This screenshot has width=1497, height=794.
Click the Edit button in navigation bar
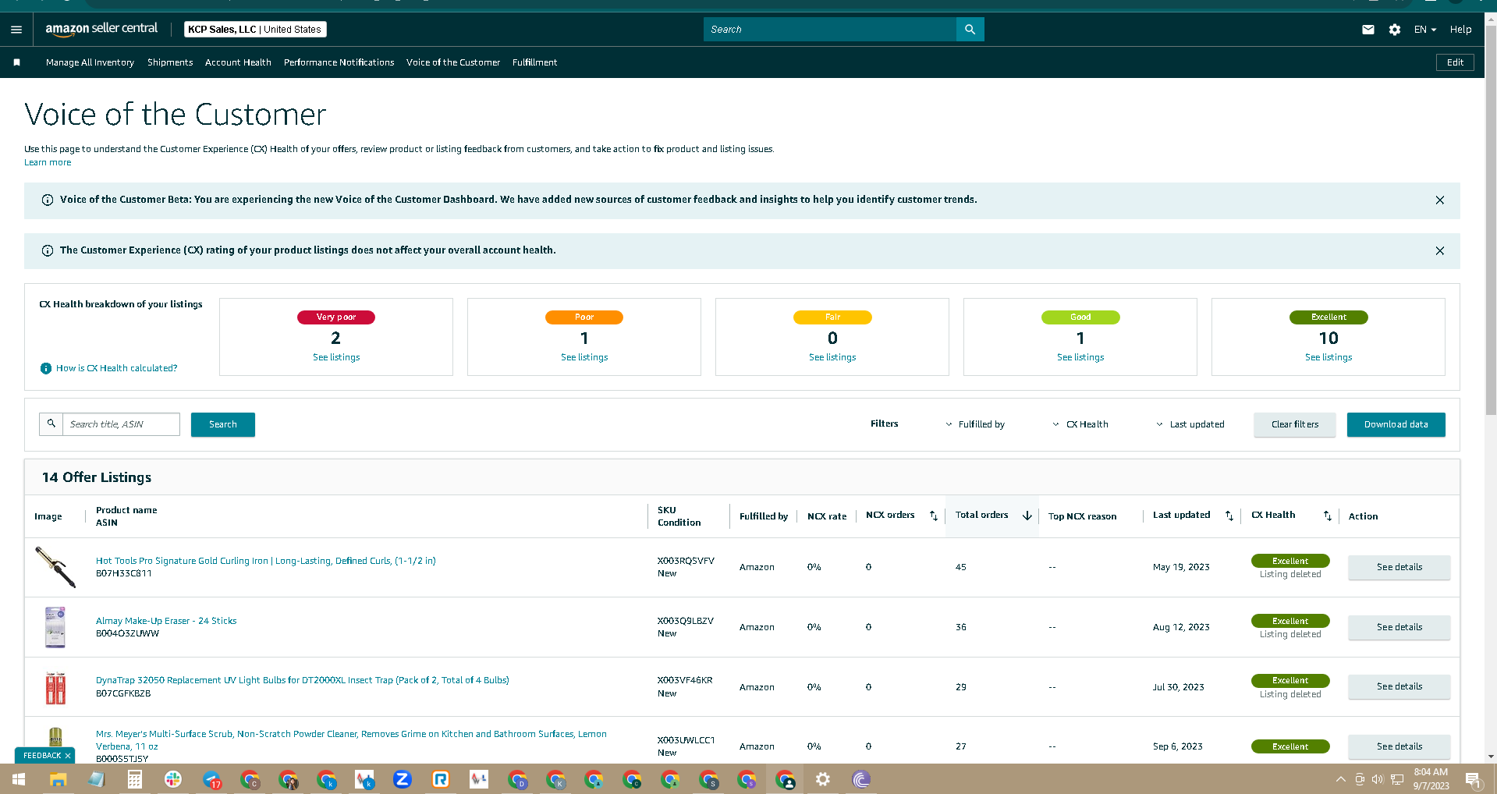(1455, 62)
